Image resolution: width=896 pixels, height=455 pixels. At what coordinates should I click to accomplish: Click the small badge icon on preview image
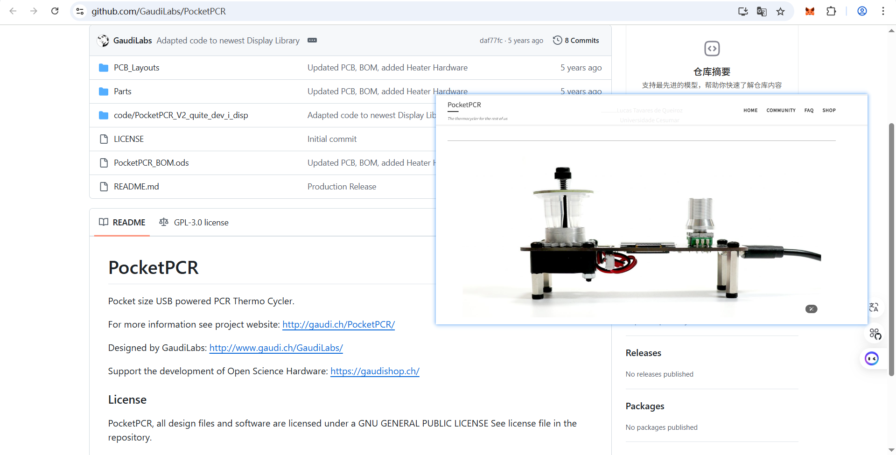pyautogui.click(x=811, y=309)
